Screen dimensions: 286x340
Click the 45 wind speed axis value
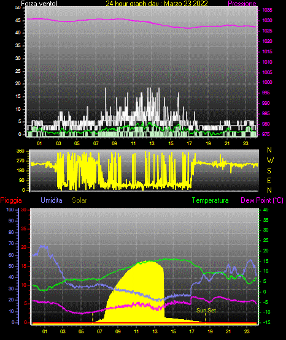click(18, 21)
